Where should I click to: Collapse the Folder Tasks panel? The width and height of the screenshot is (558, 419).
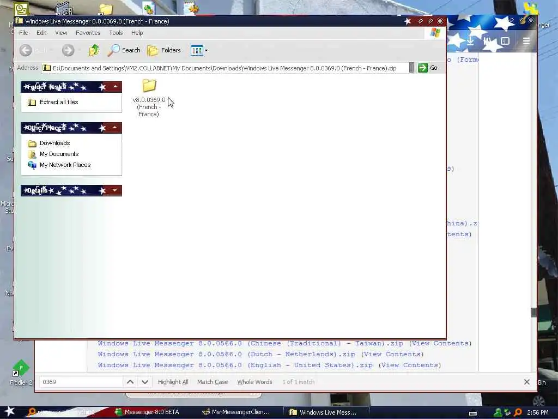pyautogui.click(x=116, y=87)
